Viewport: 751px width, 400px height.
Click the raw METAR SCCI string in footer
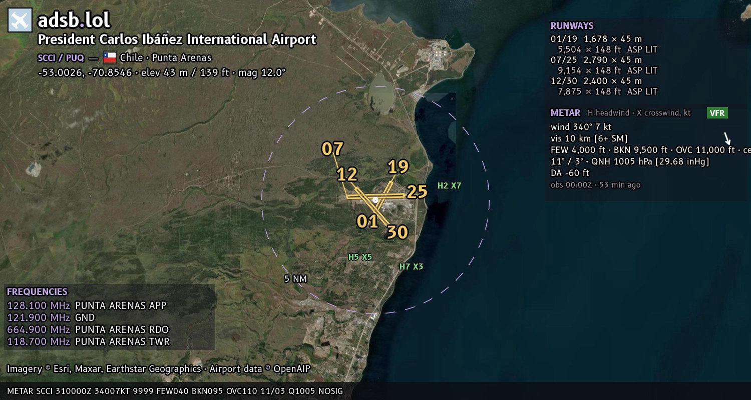tap(175, 391)
